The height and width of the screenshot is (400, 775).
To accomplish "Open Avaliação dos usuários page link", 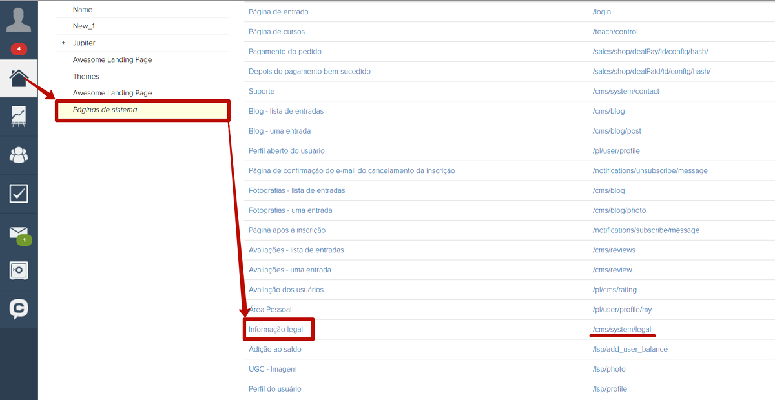I will (x=286, y=290).
